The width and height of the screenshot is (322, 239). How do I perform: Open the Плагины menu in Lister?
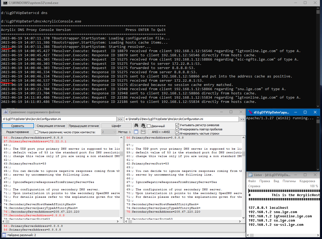pos(289,181)
